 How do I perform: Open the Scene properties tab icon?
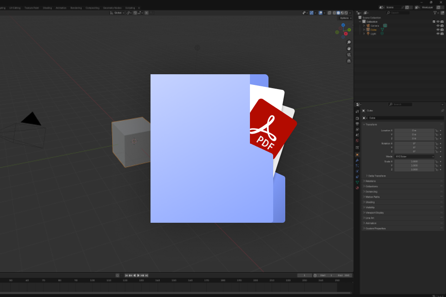[357, 135]
